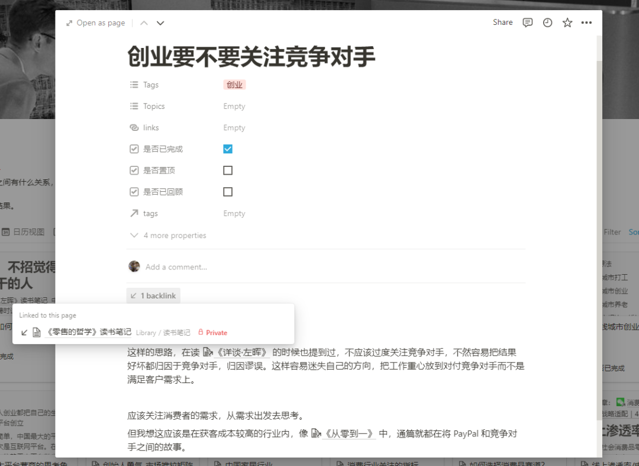
Task: Click the previous page up chevron
Action: coord(144,23)
